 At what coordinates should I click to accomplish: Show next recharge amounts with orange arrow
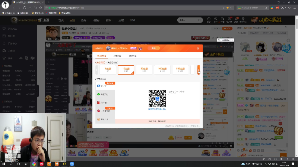[199, 70]
